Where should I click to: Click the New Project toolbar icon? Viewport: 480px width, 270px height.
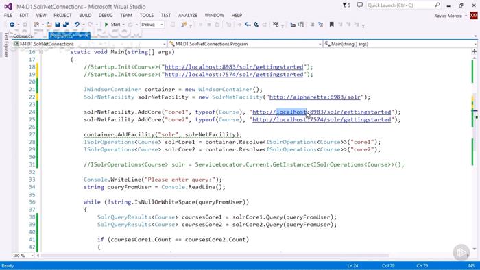pyautogui.click(x=36, y=25)
